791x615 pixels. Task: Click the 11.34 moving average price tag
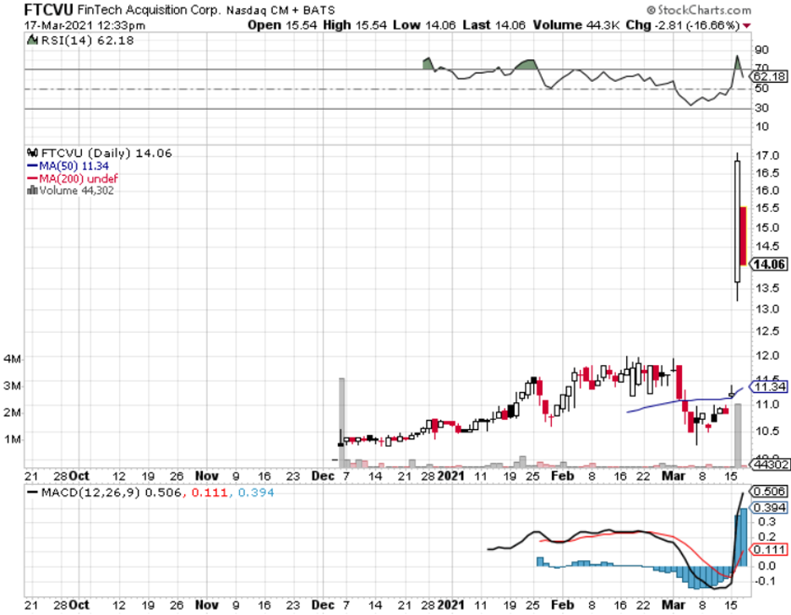click(x=769, y=387)
